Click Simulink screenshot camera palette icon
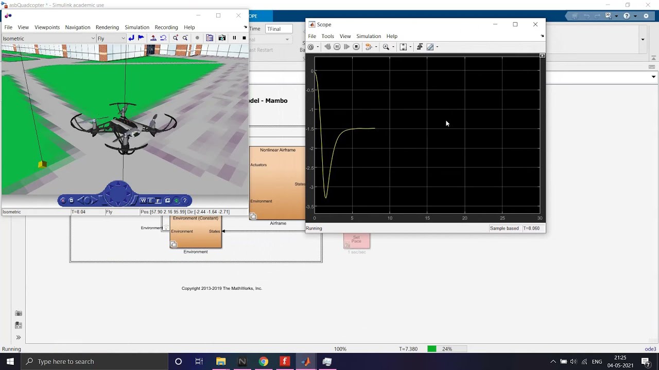The width and height of the screenshot is (659, 370). click(x=19, y=313)
